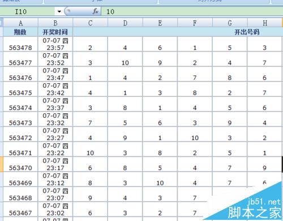
Task: Select cell containing 563468
Action: coord(20,194)
